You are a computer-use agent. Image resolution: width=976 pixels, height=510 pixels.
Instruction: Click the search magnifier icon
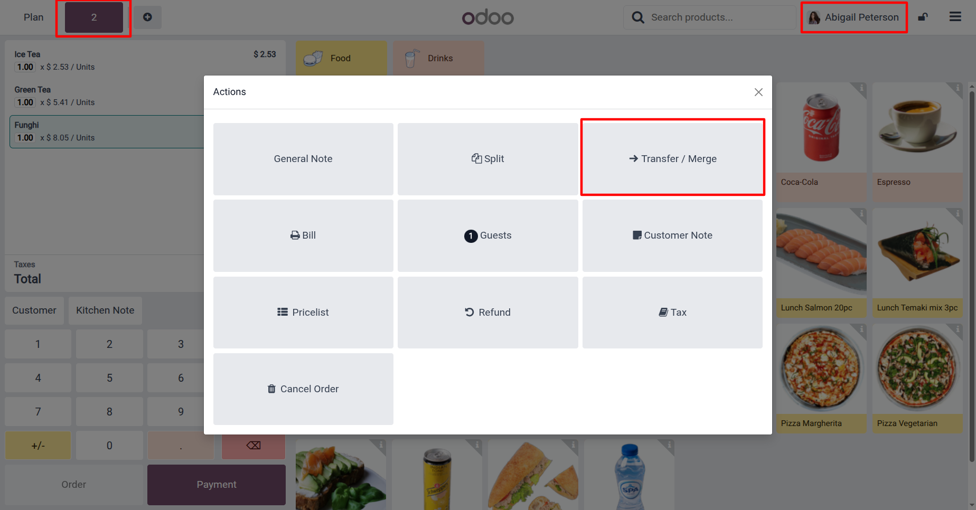(x=637, y=17)
